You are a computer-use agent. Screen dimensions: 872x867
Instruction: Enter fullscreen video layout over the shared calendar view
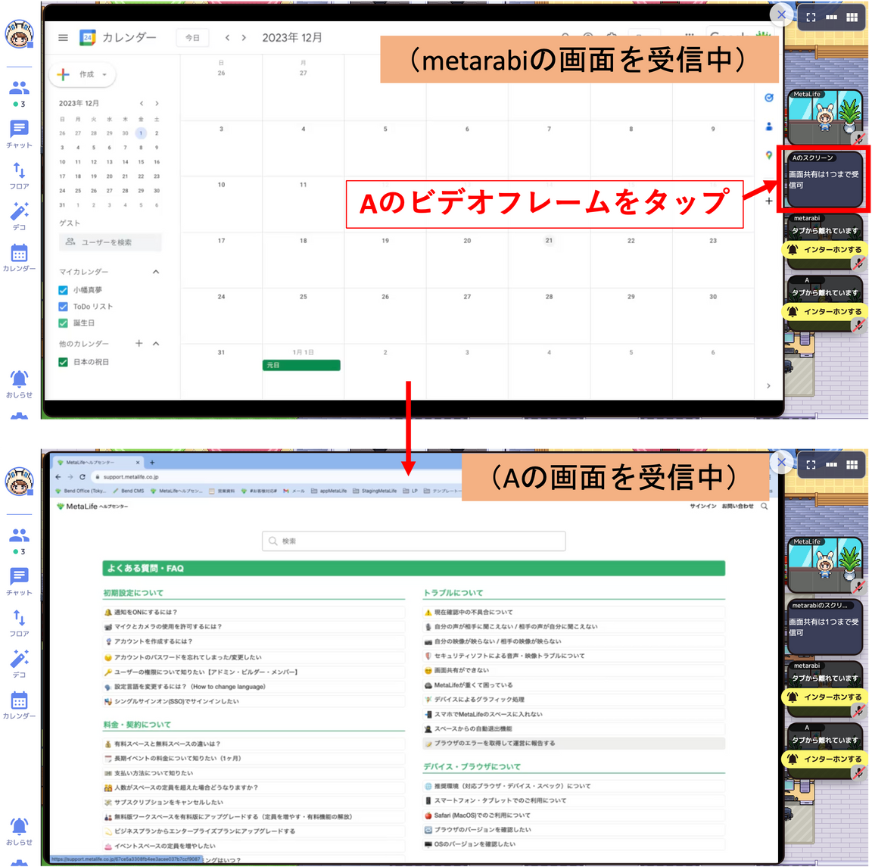tap(811, 17)
